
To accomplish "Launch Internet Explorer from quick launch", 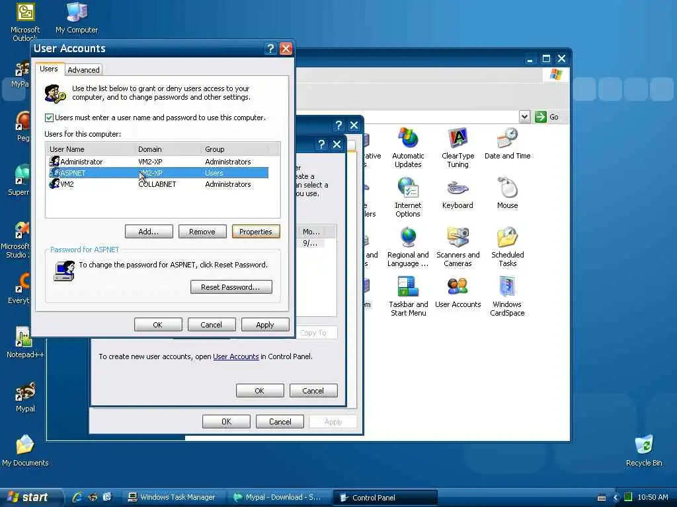I will [78, 497].
